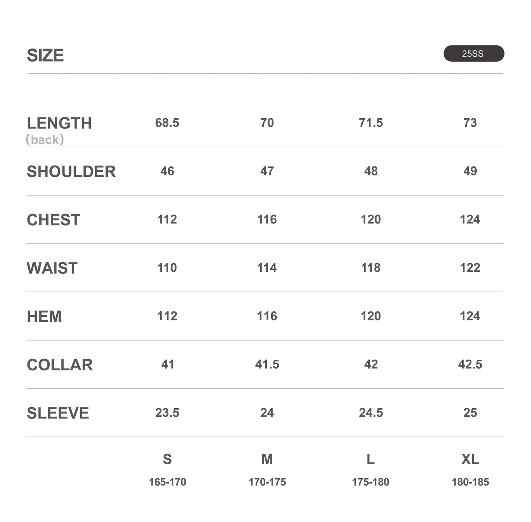Click the WAIST row label

tap(52, 268)
